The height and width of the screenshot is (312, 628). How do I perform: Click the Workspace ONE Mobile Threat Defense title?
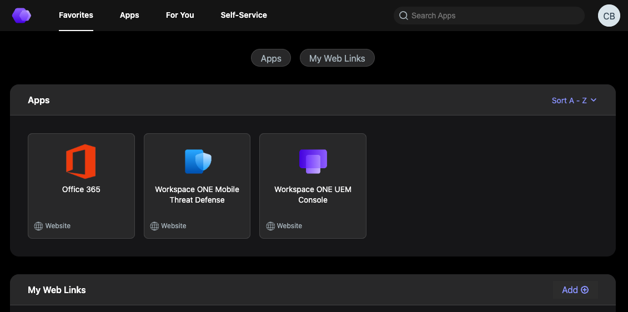click(x=197, y=194)
